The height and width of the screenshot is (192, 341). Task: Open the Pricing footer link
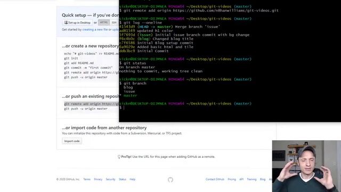tap(232, 179)
